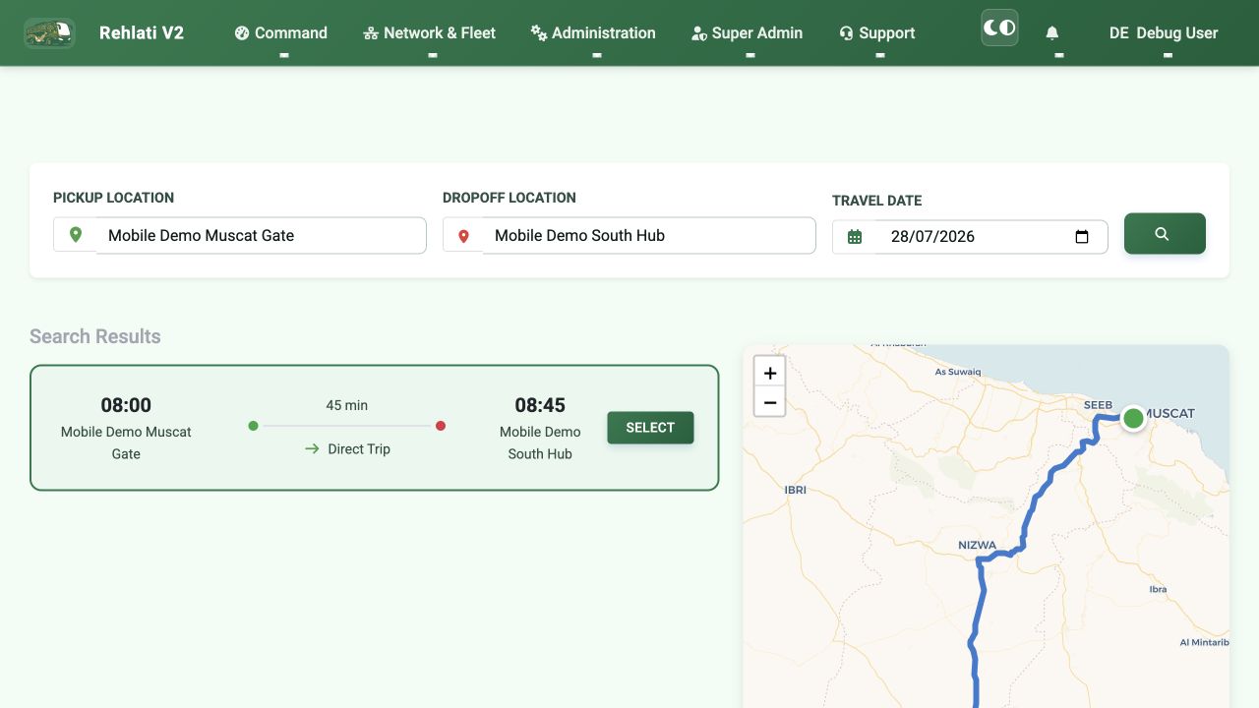Click the Pickup Location input field
The height and width of the screenshot is (708, 1259).
click(x=262, y=235)
